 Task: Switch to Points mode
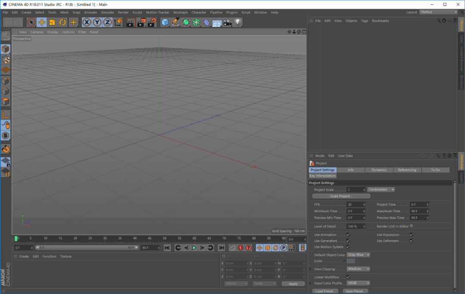[x=5, y=80]
